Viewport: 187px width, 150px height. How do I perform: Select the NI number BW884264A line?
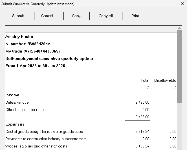[x=28, y=44]
